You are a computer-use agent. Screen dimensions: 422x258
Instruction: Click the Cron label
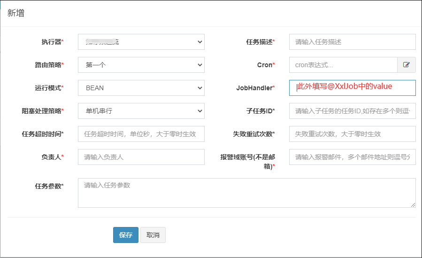[x=266, y=65]
